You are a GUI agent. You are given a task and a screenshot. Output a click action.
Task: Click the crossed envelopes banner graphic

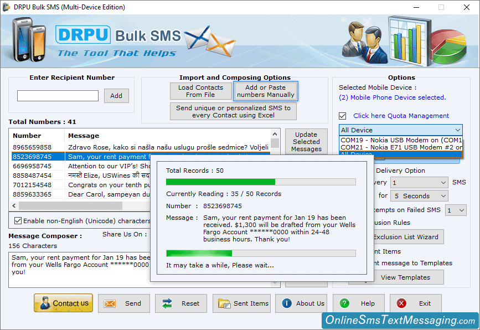click(210, 42)
